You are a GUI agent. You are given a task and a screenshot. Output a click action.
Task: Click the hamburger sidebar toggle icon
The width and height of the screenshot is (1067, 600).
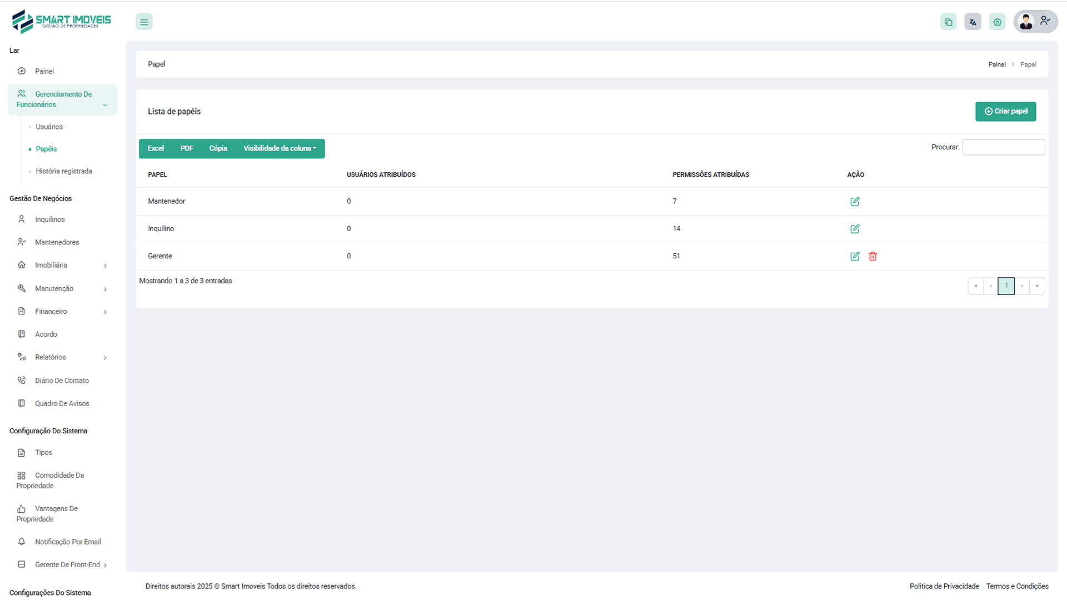(x=144, y=22)
